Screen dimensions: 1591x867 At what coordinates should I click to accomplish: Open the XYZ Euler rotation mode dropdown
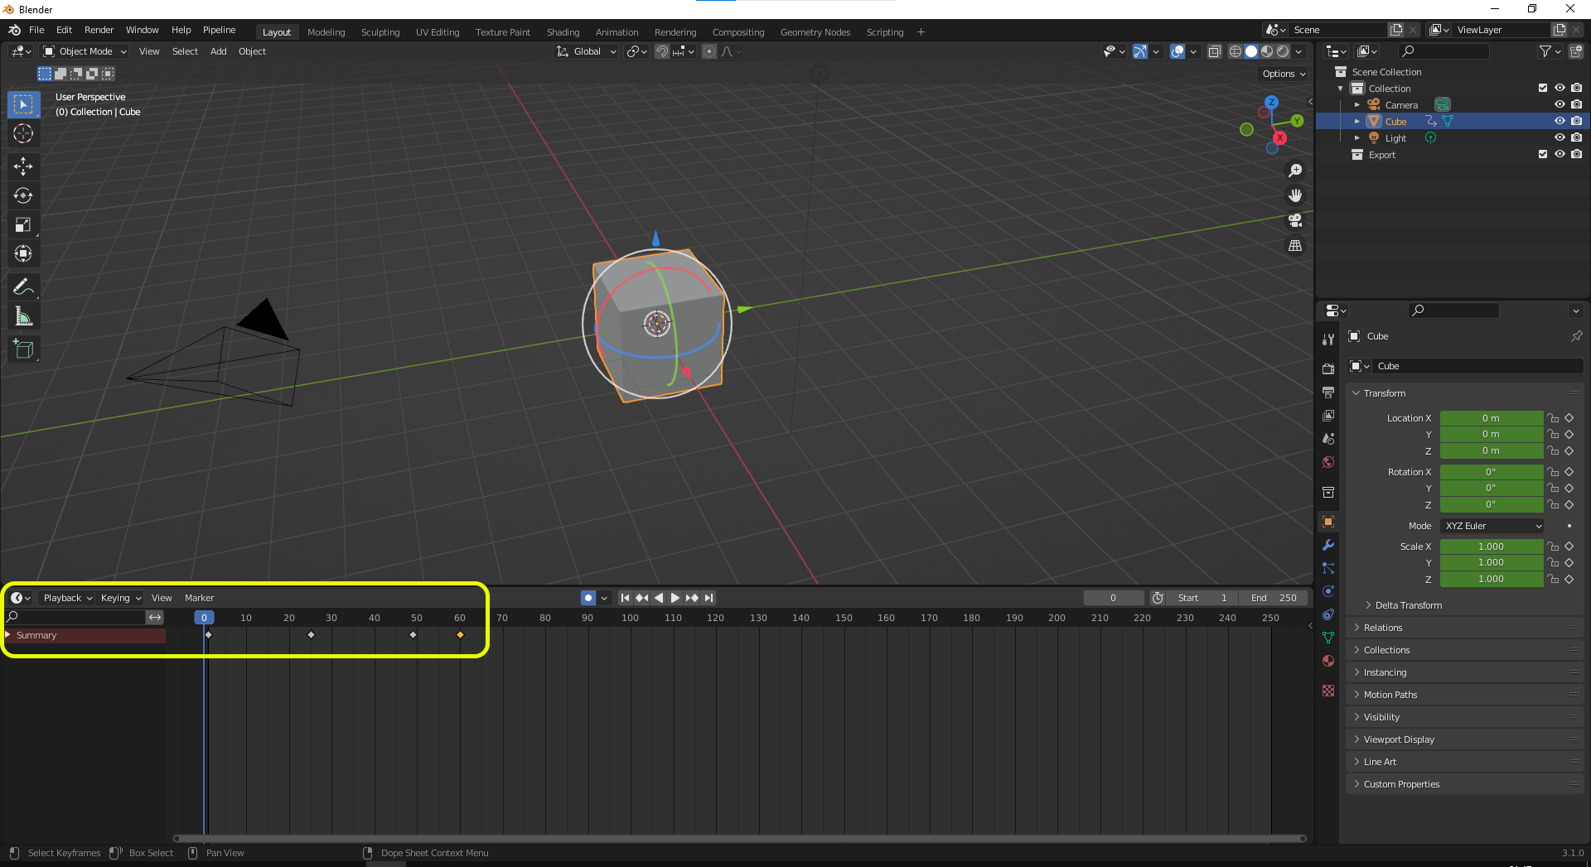pos(1492,526)
